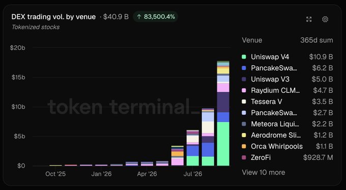Select the Orca Whirlpools venue label
Image resolution: width=346 pixels, height=190 pixels.
(x=277, y=146)
